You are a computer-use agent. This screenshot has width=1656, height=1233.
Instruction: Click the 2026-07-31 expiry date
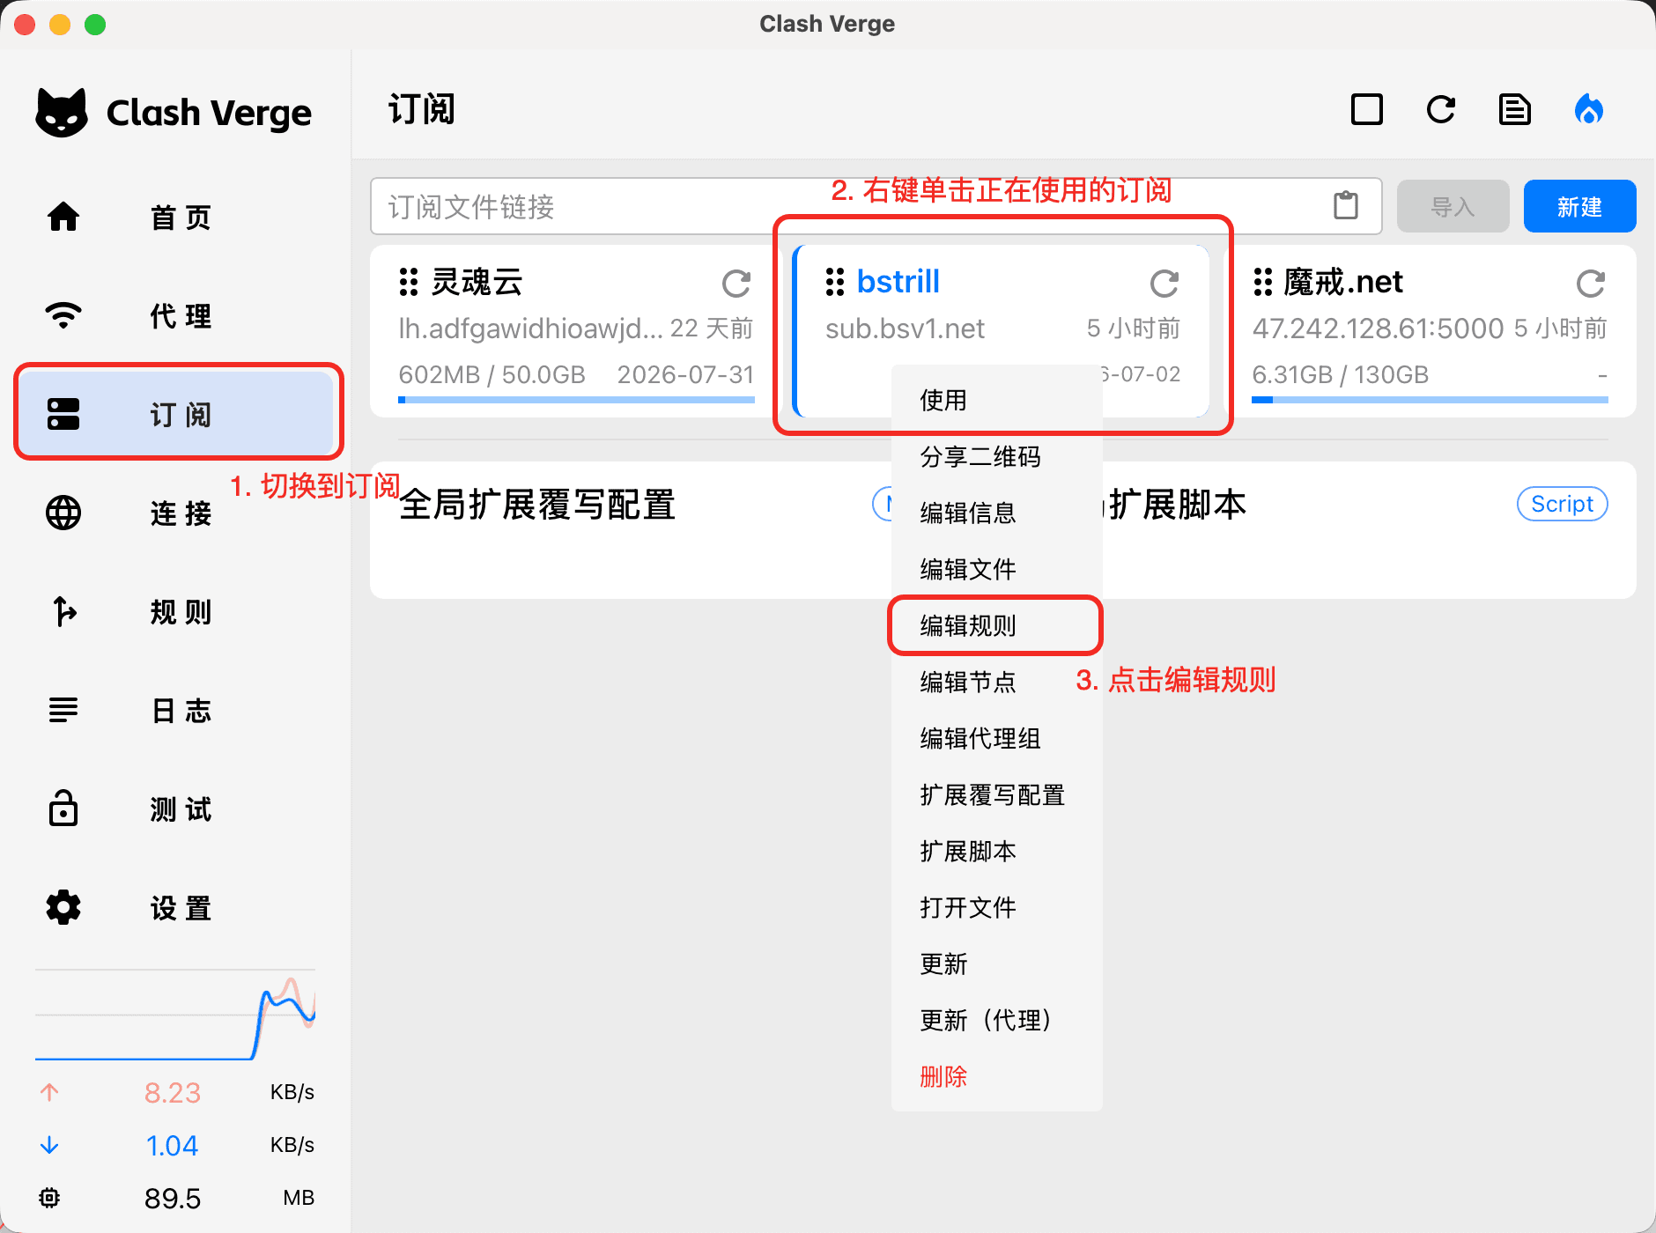pos(685,374)
